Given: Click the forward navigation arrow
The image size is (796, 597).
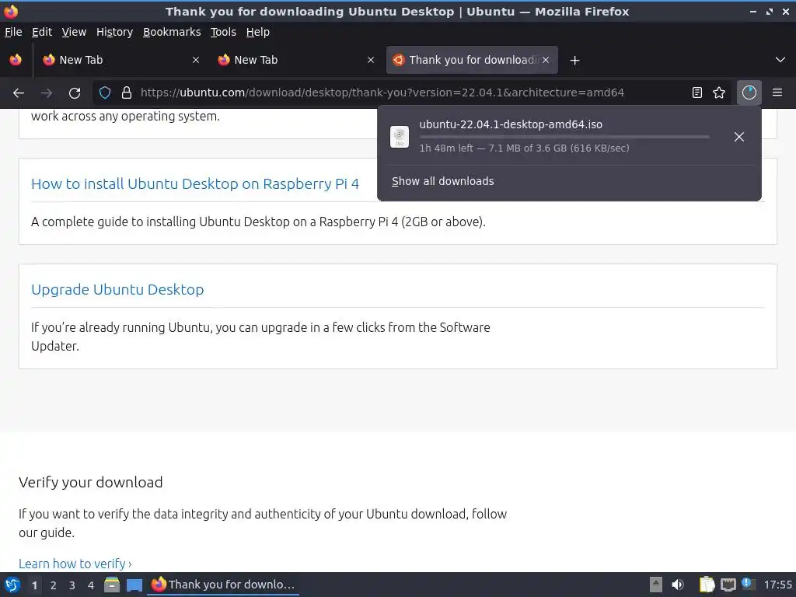Looking at the screenshot, I should coord(46,93).
